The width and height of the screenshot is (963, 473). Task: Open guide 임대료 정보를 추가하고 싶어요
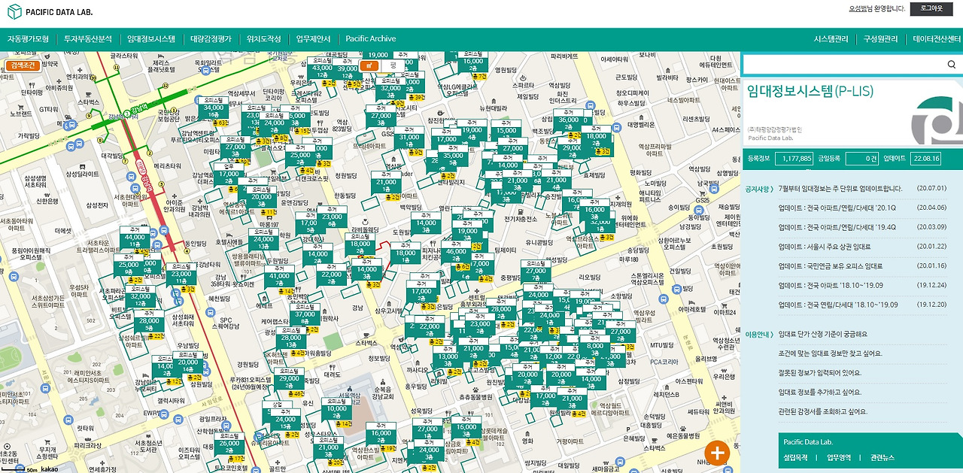[x=820, y=392]
